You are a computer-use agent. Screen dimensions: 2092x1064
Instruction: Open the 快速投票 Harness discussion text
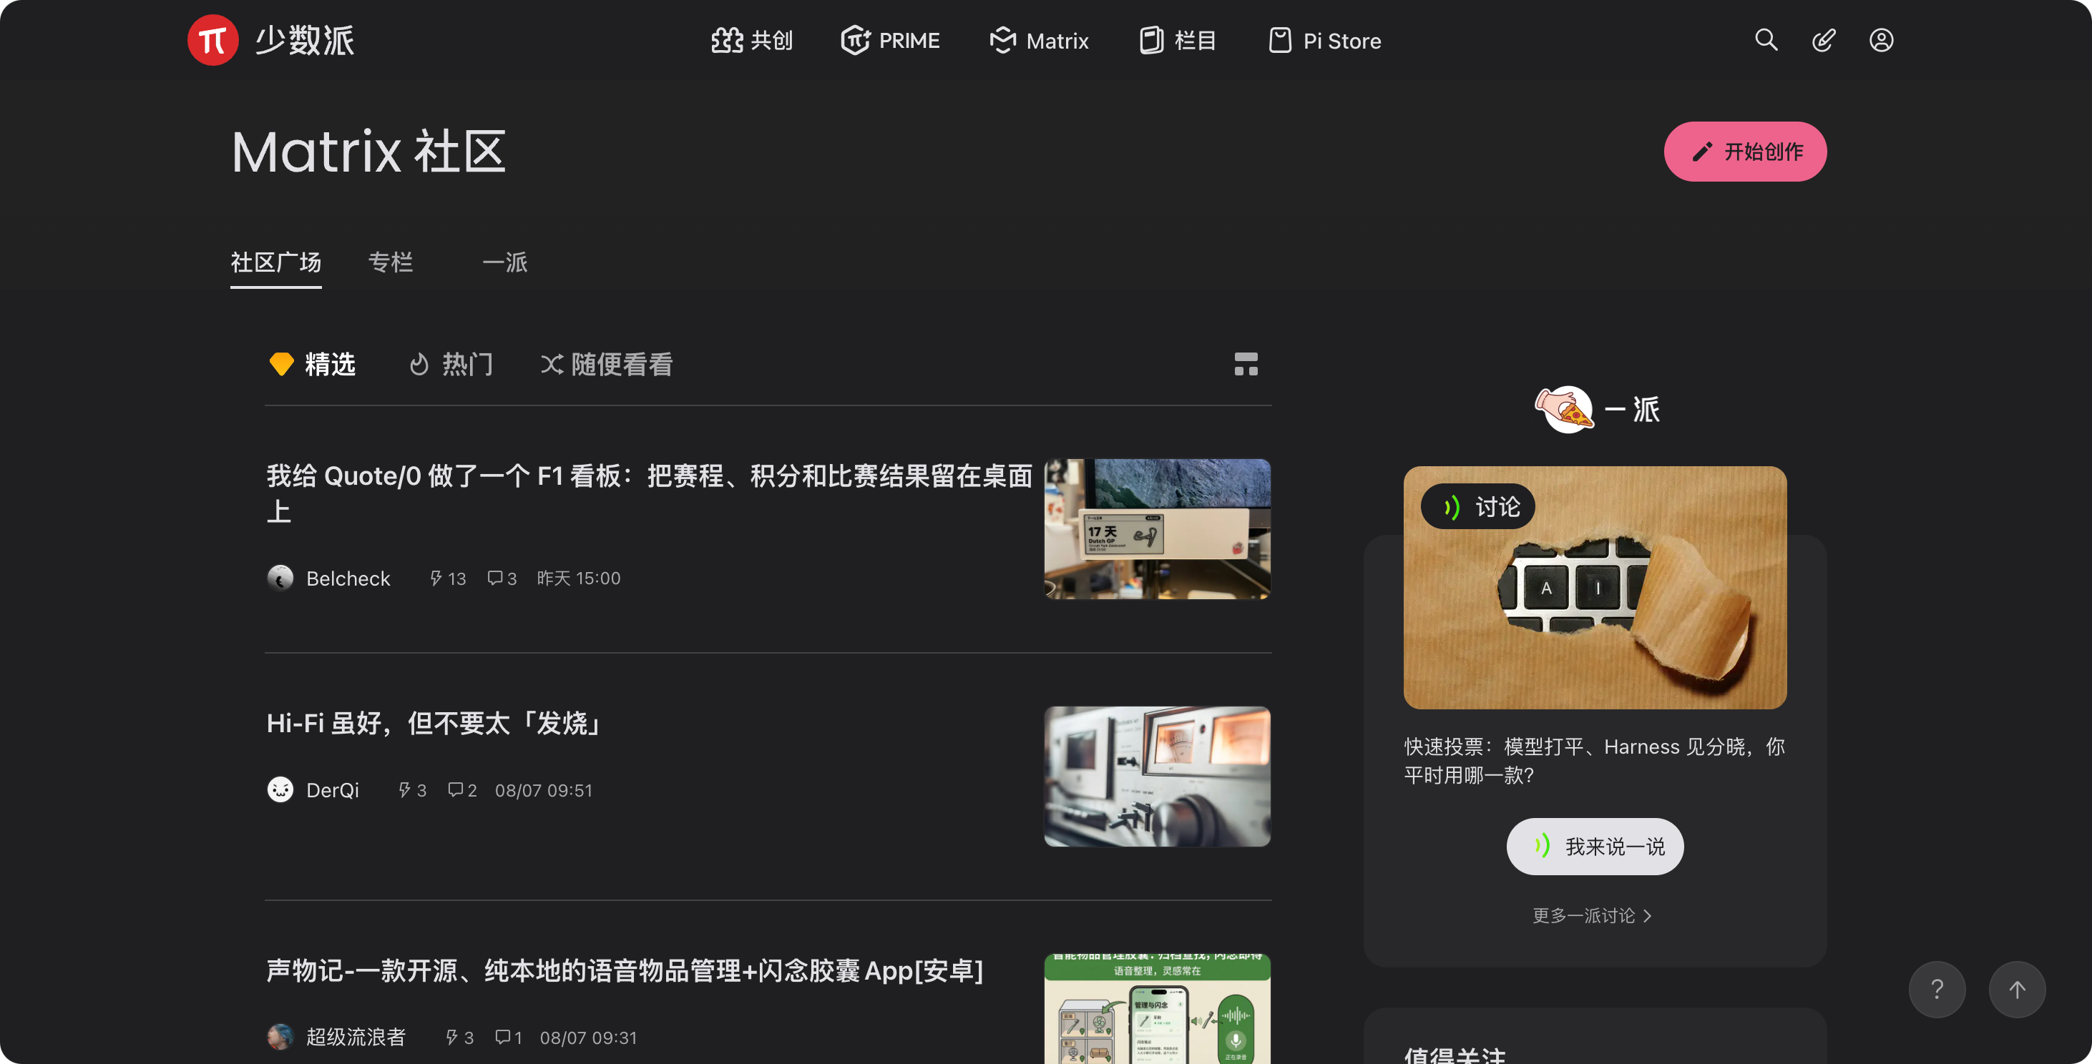pyautogui.click(x=1595, y=761)
